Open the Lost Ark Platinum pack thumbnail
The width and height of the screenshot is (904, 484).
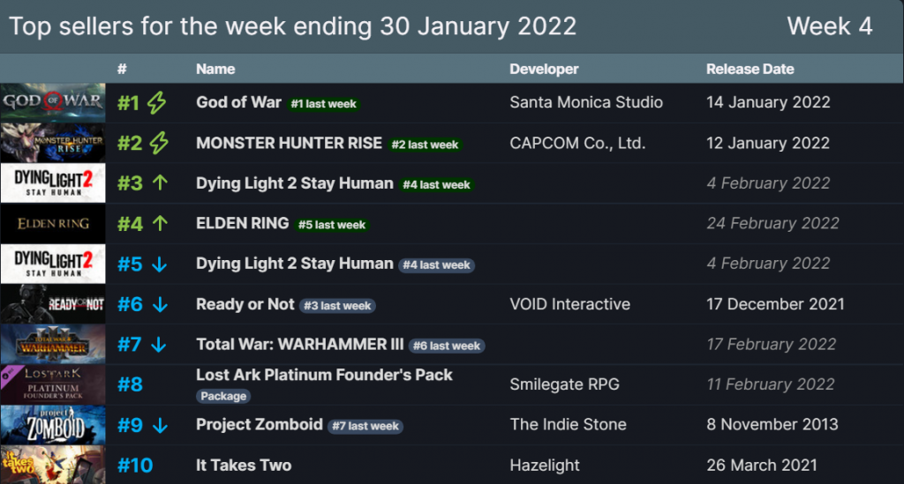pyautogui.click(x=53, y=384)
